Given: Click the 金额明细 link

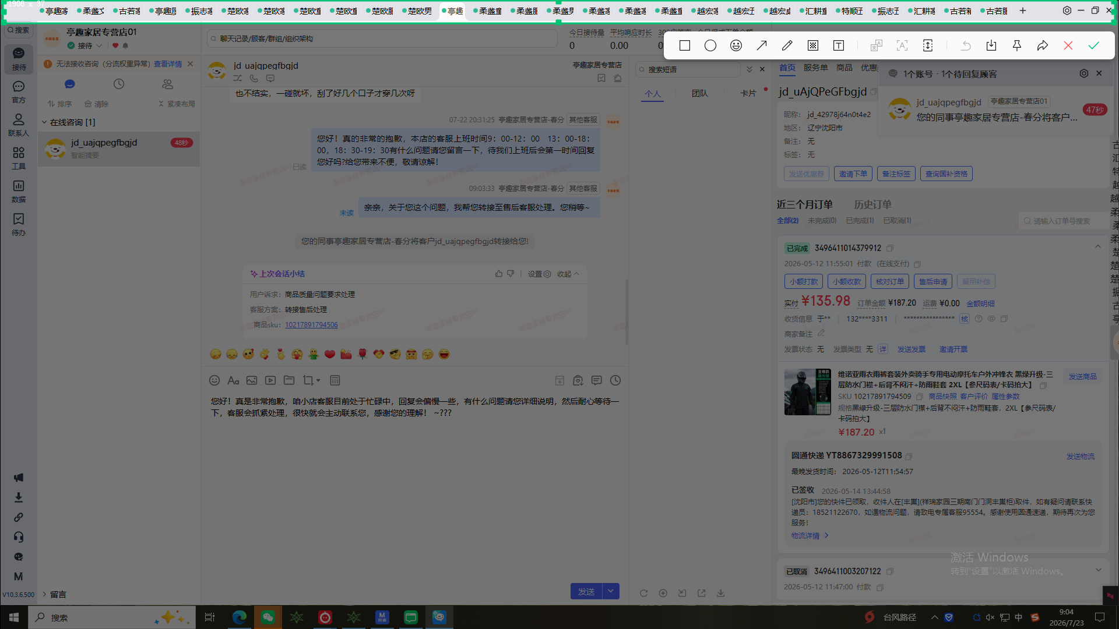Looking at the screenshot, I should tap(980, 303).
